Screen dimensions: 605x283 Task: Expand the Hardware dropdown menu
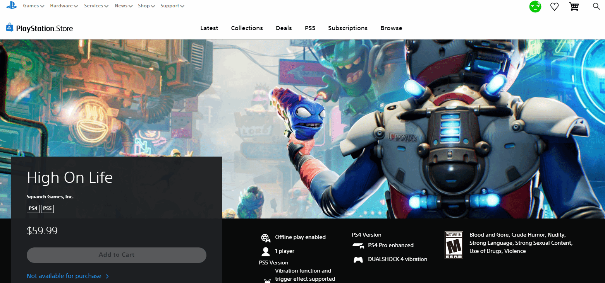pos(64,6)
